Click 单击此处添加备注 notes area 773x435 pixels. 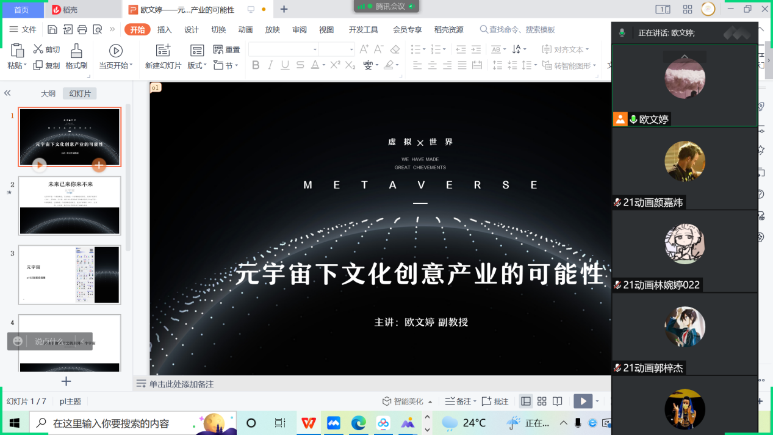[181, 384]
